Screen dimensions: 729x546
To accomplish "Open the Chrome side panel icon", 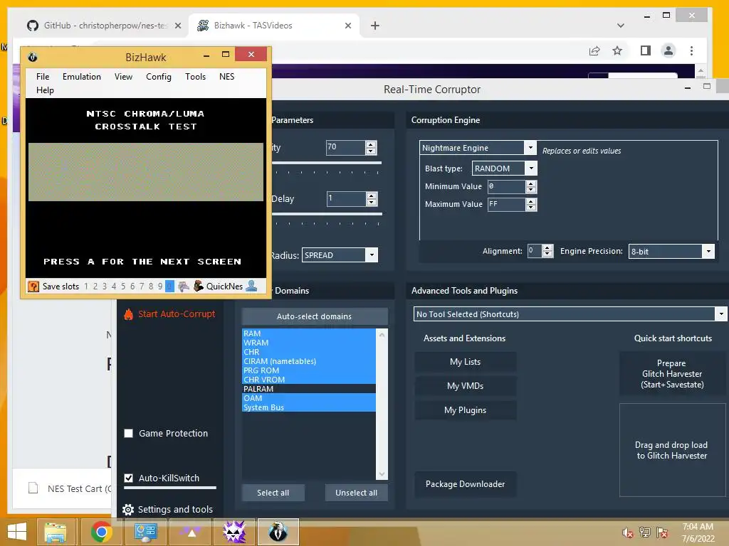I will coord(645,50).
